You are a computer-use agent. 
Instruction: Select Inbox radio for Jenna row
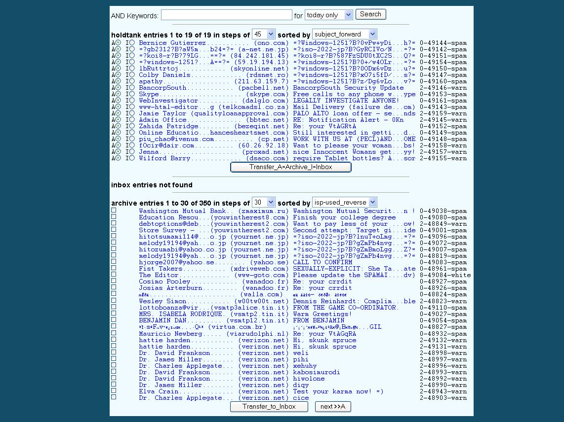132,151
